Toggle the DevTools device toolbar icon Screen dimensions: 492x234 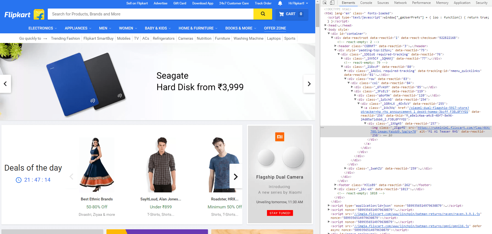coord(332,3)
